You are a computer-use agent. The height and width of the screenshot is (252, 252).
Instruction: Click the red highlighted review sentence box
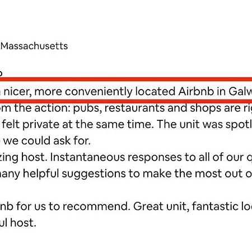point(126,91)
